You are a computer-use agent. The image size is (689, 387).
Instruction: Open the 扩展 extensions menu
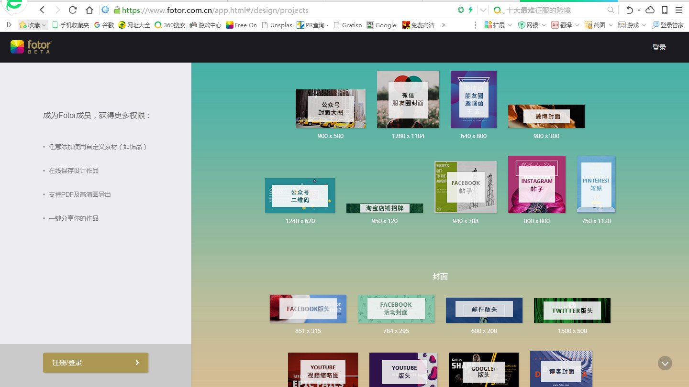point(498,25)
